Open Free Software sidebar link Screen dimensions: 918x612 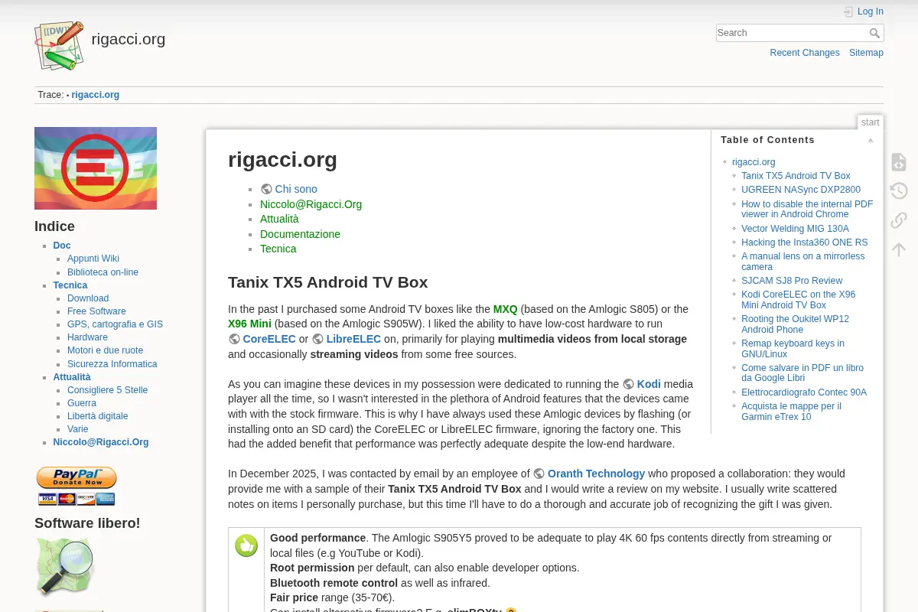coord(96,311)
